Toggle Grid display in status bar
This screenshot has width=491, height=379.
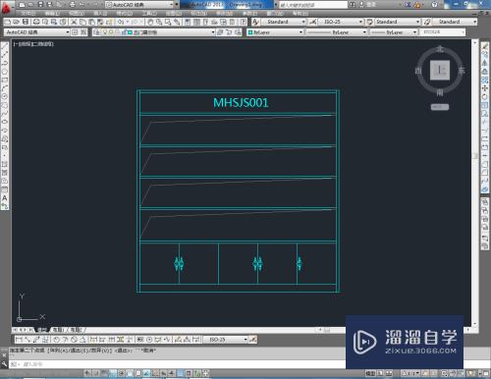(x=104, y=373)
